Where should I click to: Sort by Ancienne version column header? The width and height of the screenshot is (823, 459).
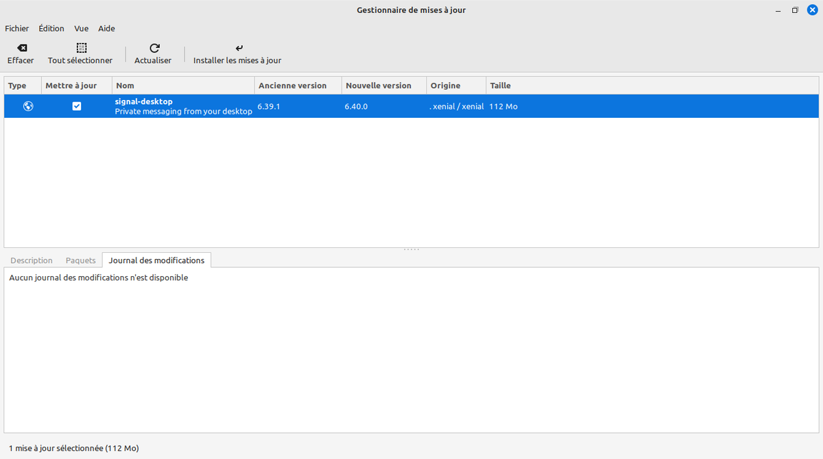pos(298,86)
